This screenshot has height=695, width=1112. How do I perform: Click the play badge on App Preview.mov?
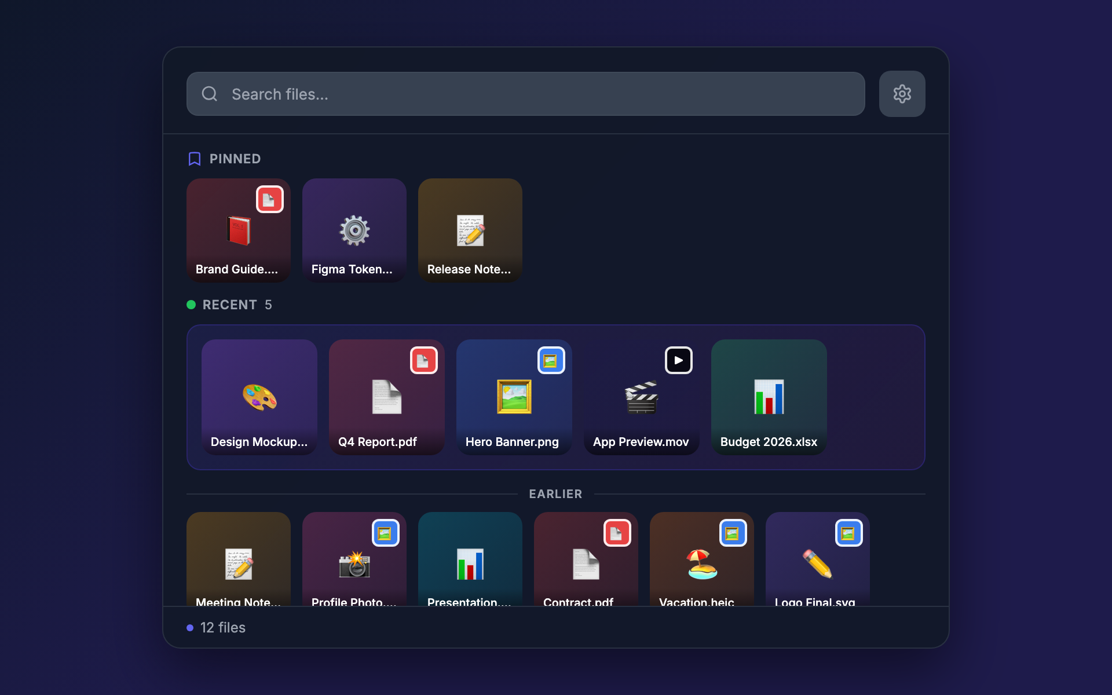[x=678, y=360]
